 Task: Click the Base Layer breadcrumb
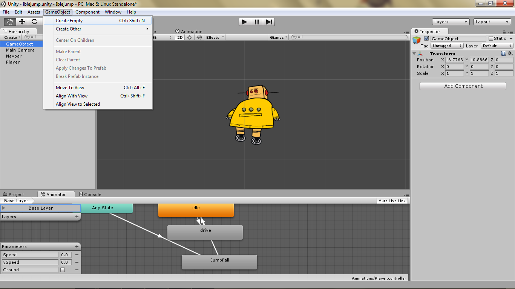tap(16, 201)
